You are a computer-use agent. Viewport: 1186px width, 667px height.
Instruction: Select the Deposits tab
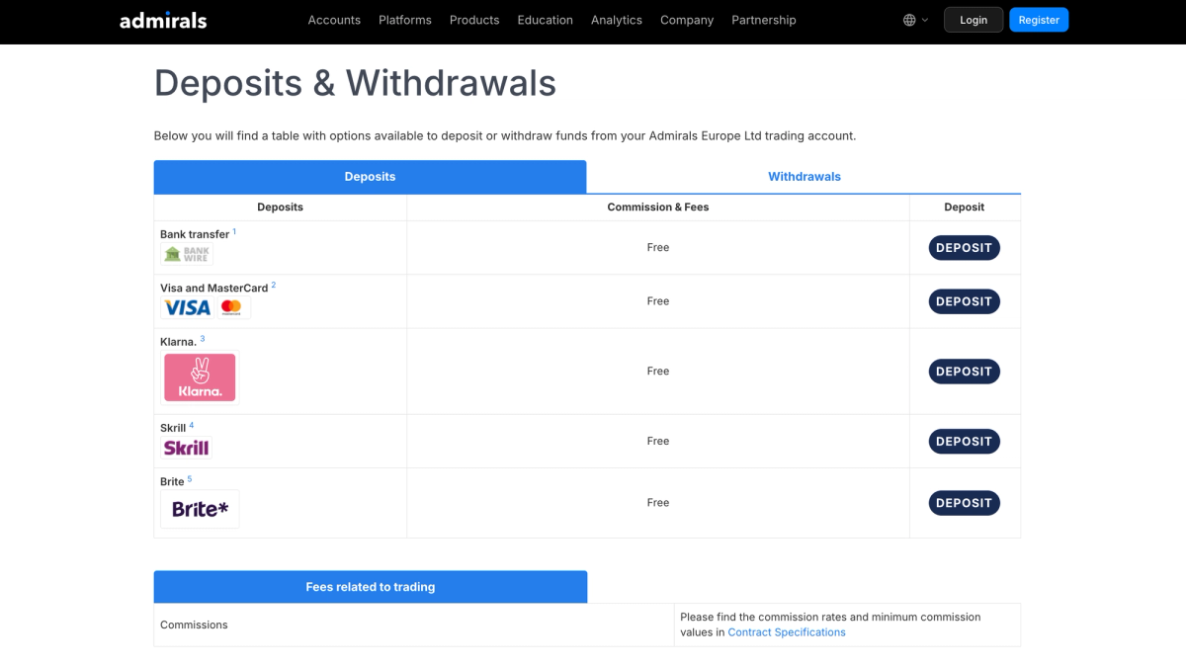tap(370, 177)
